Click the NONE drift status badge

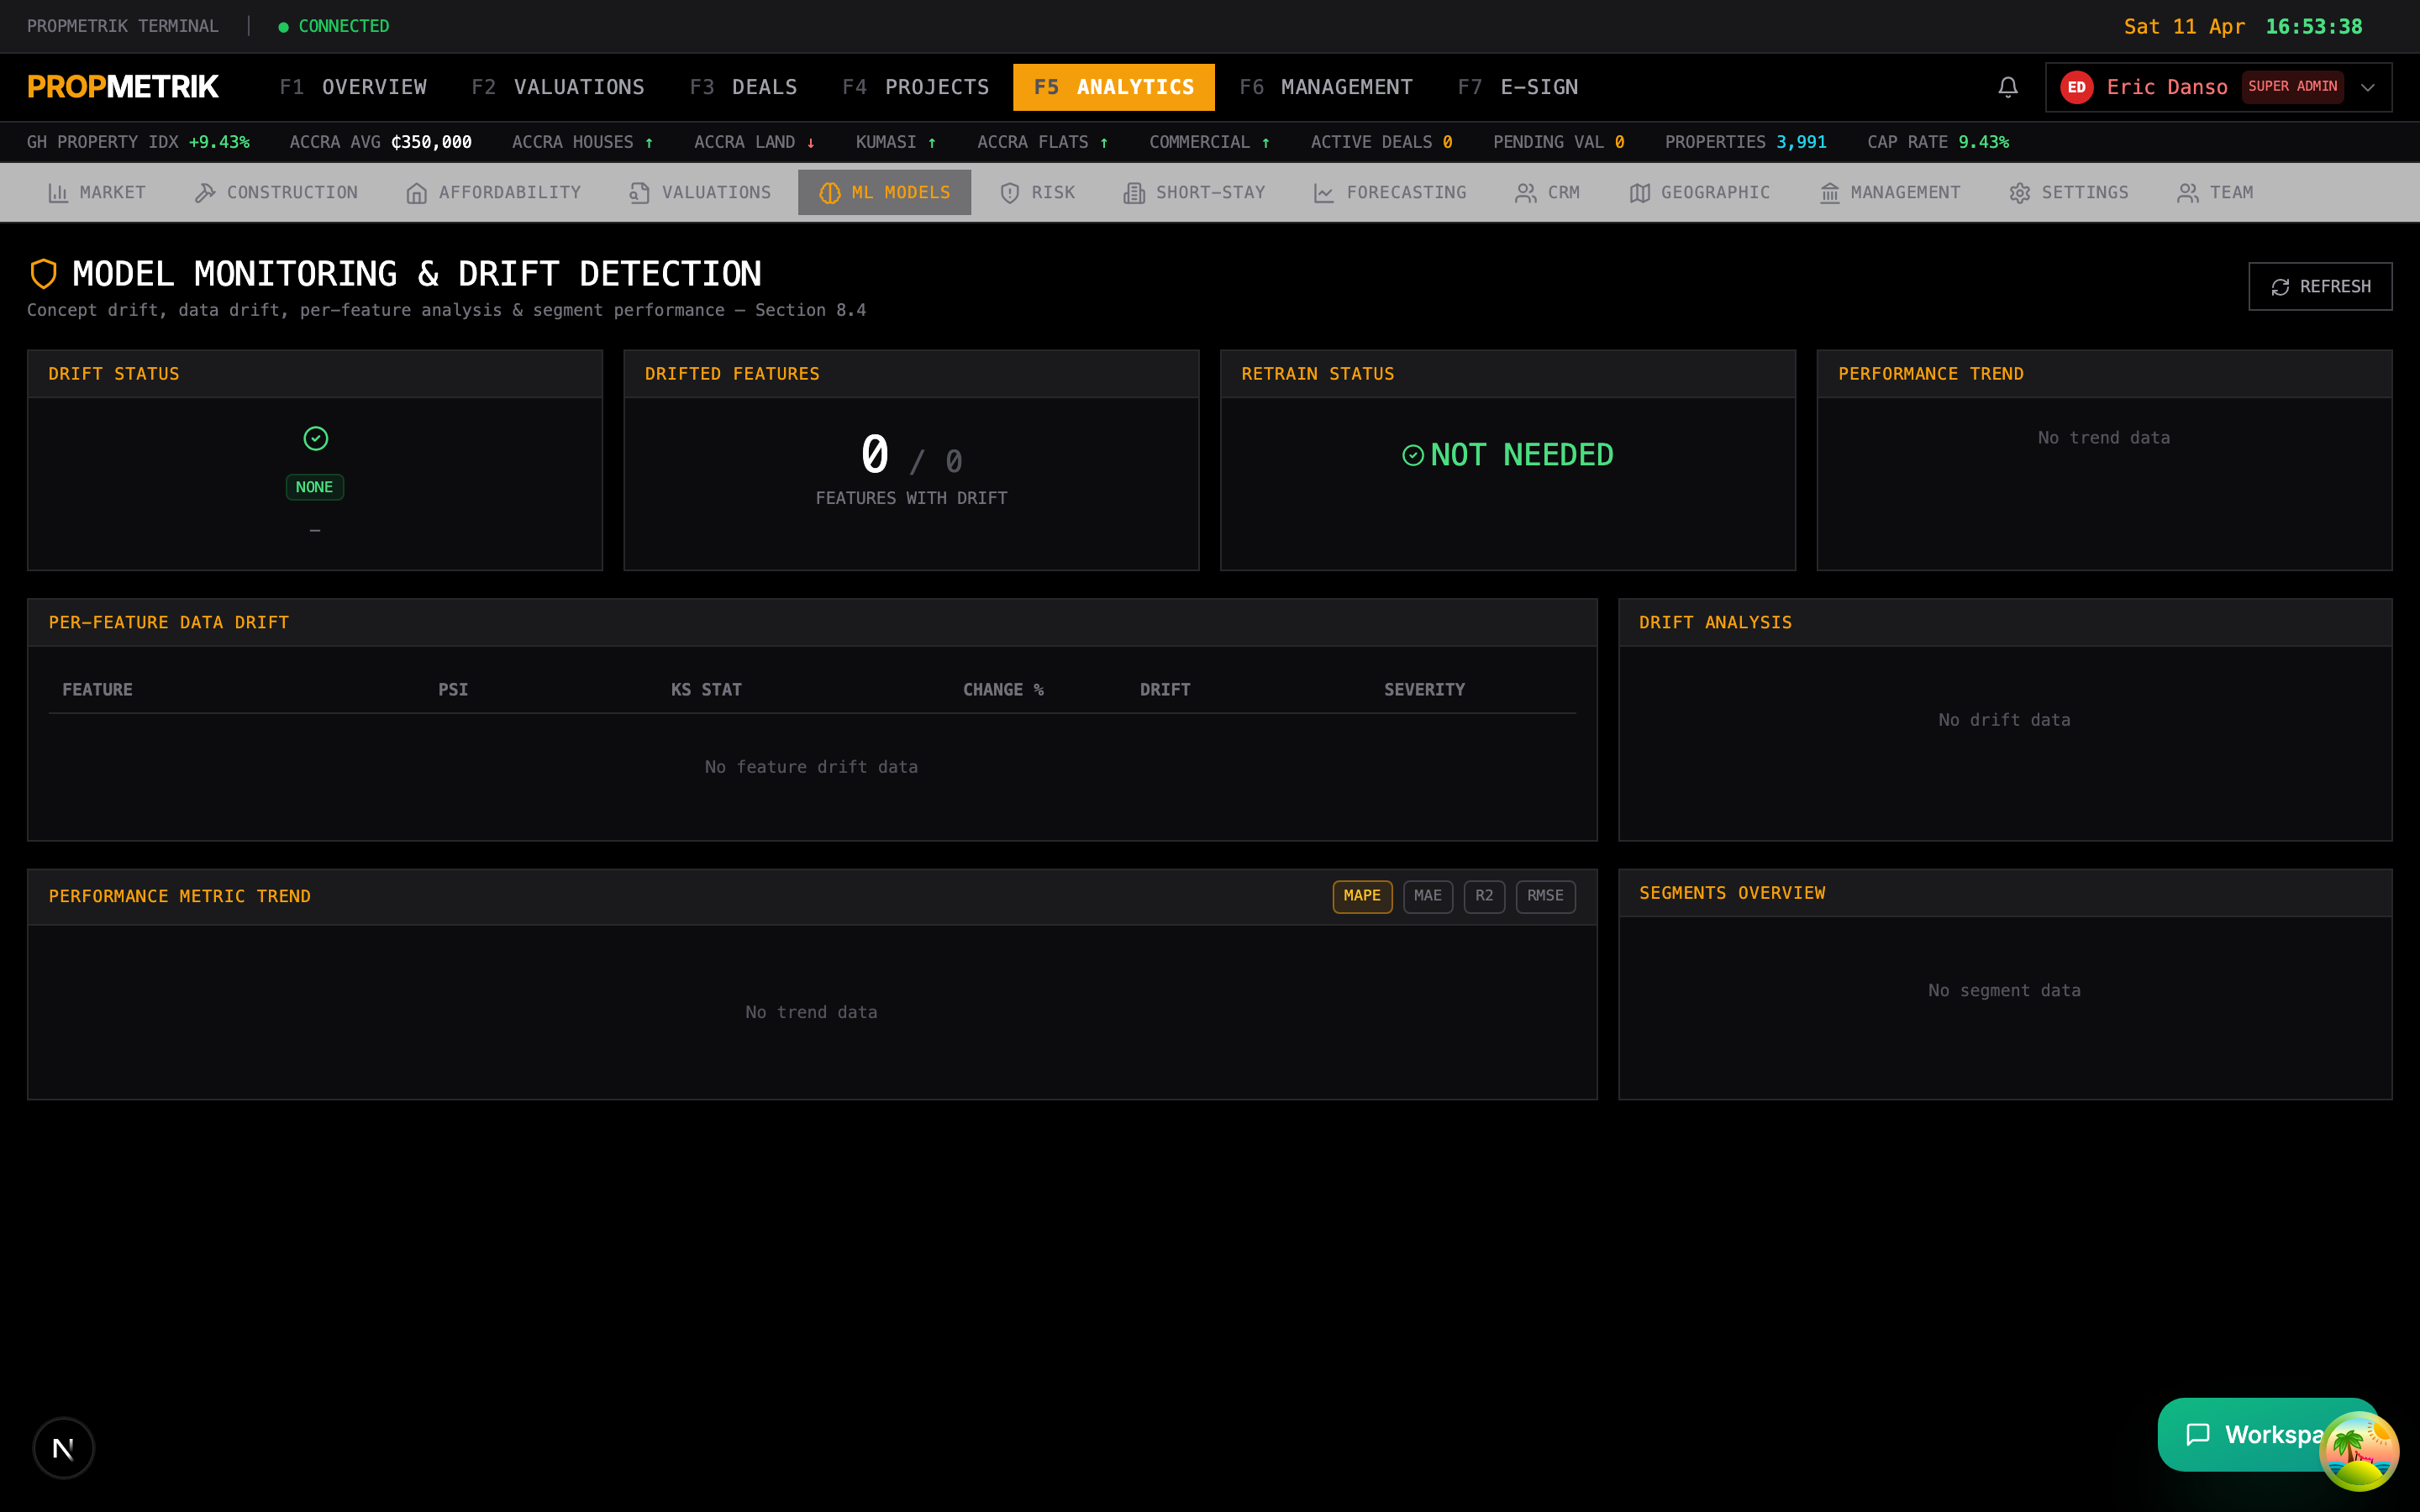click(x=314, y=487)
